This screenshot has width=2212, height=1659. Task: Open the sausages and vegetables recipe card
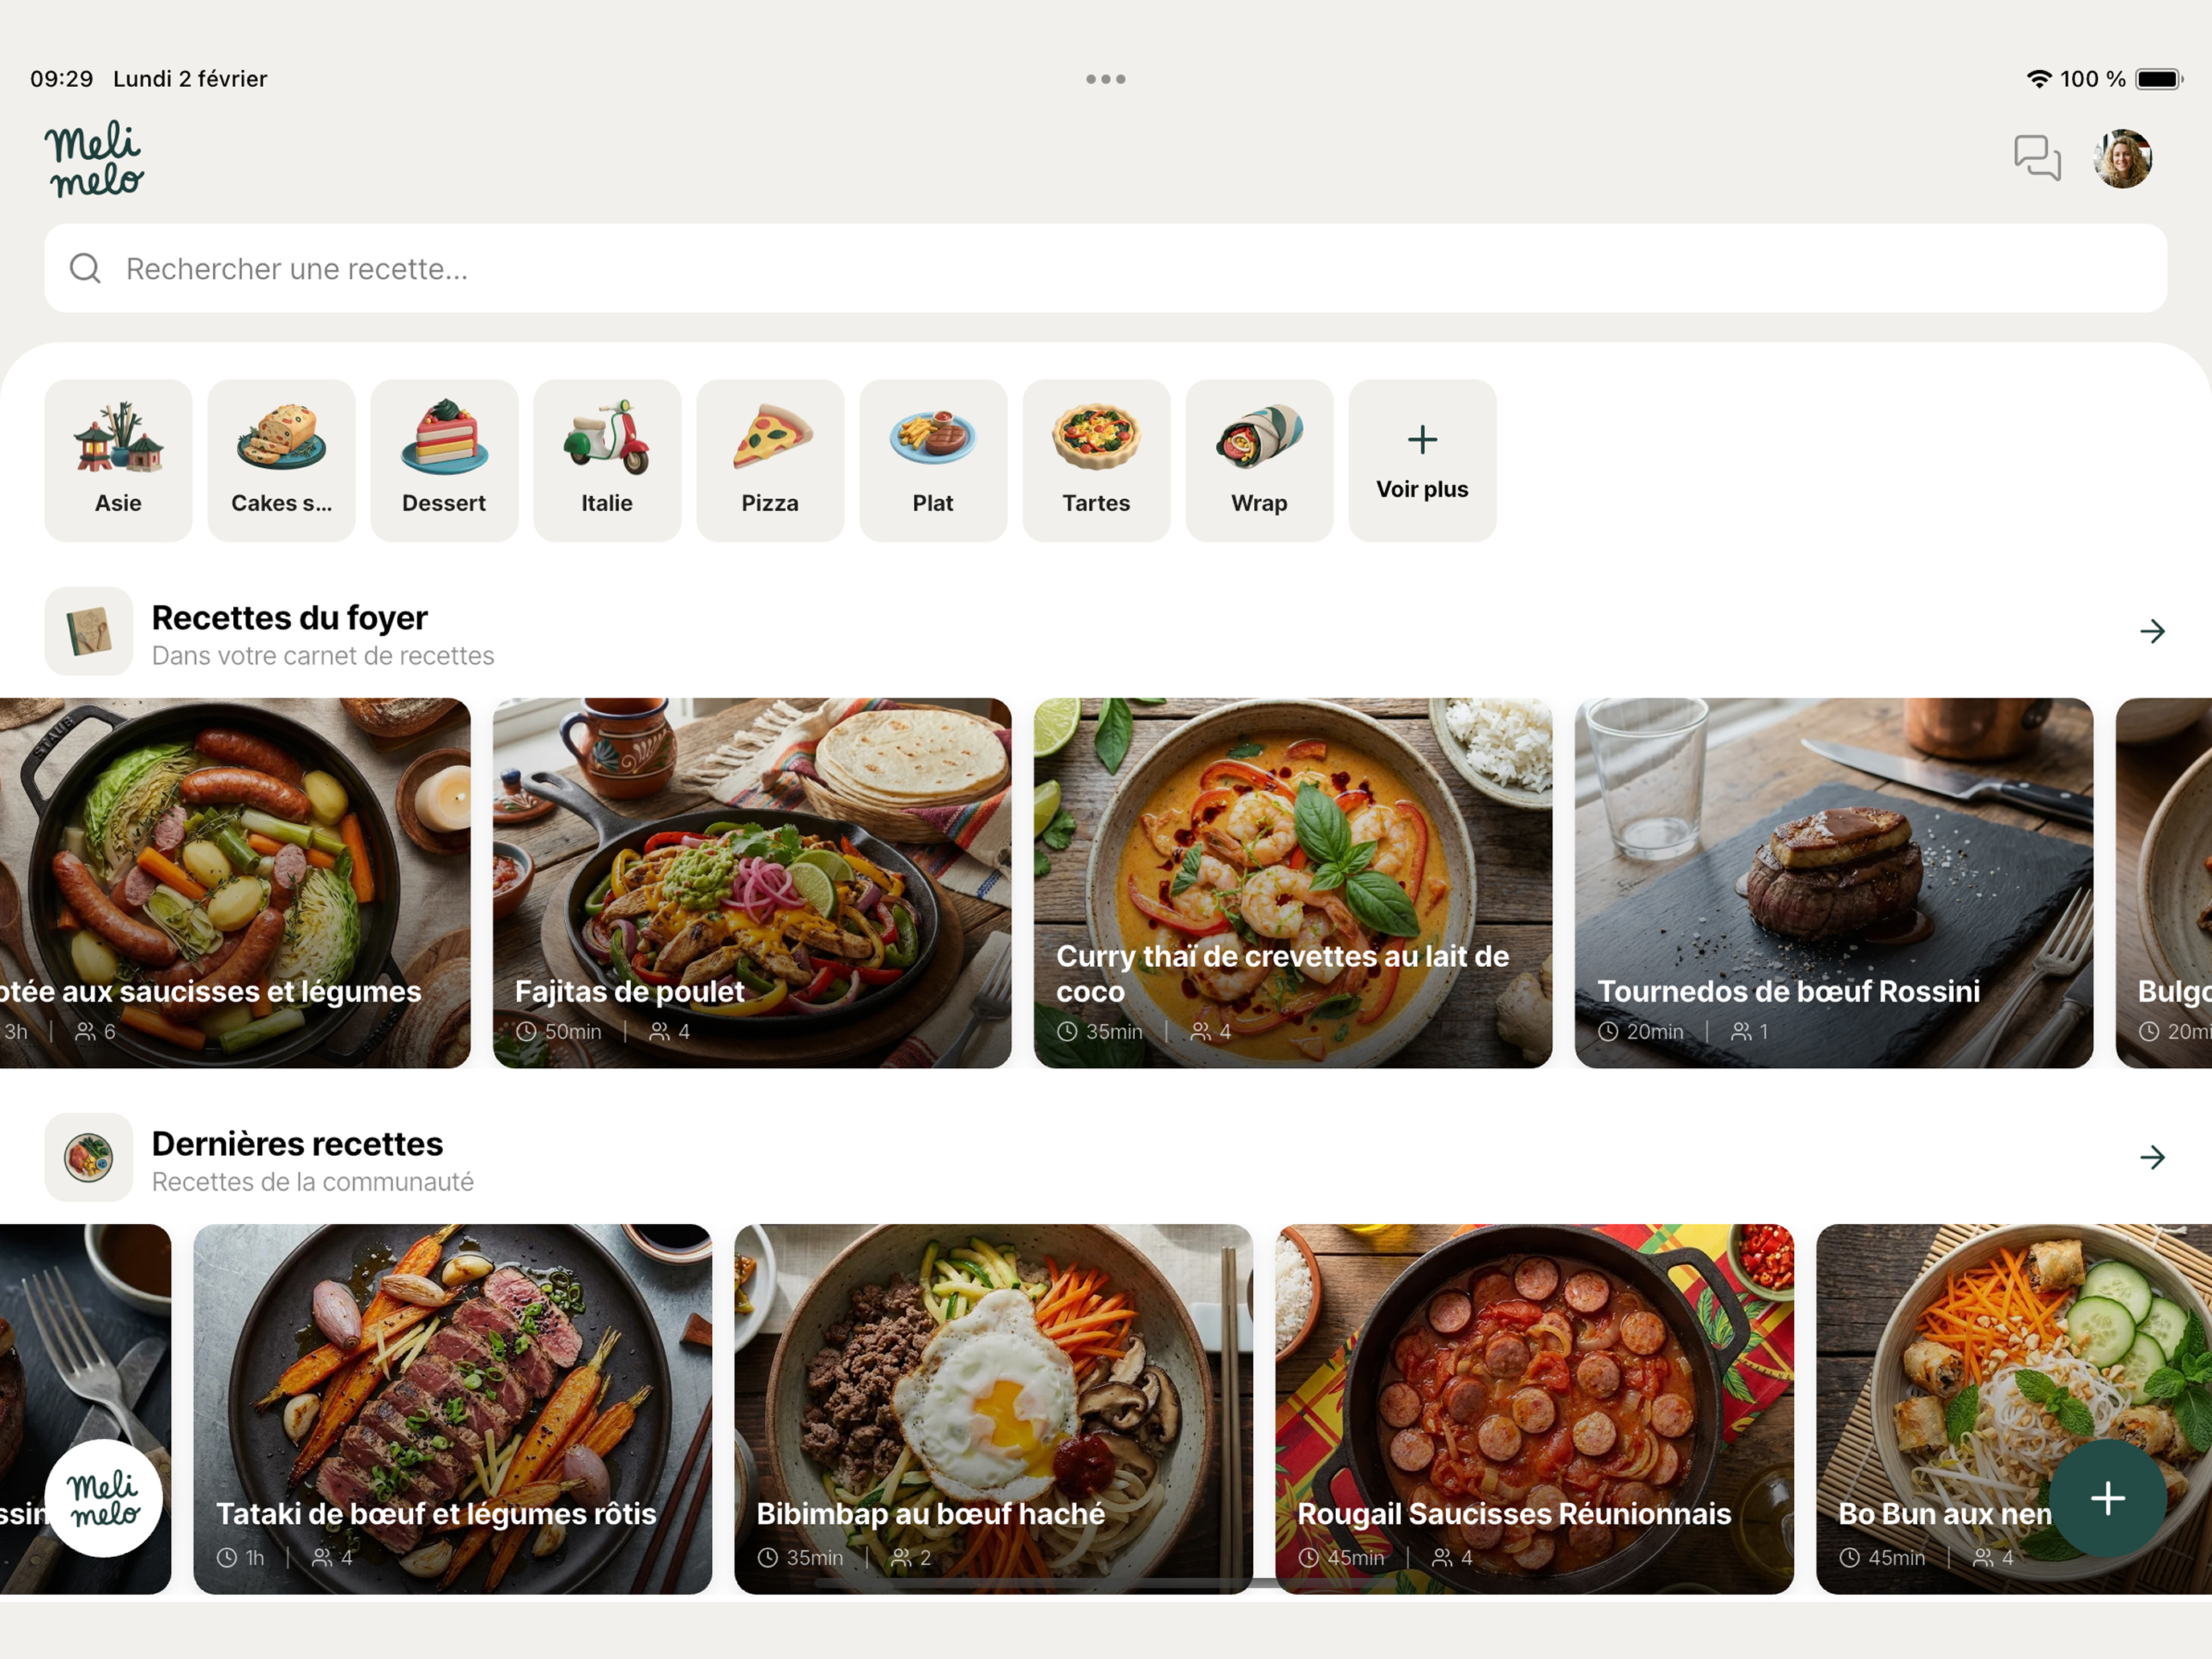235,883
